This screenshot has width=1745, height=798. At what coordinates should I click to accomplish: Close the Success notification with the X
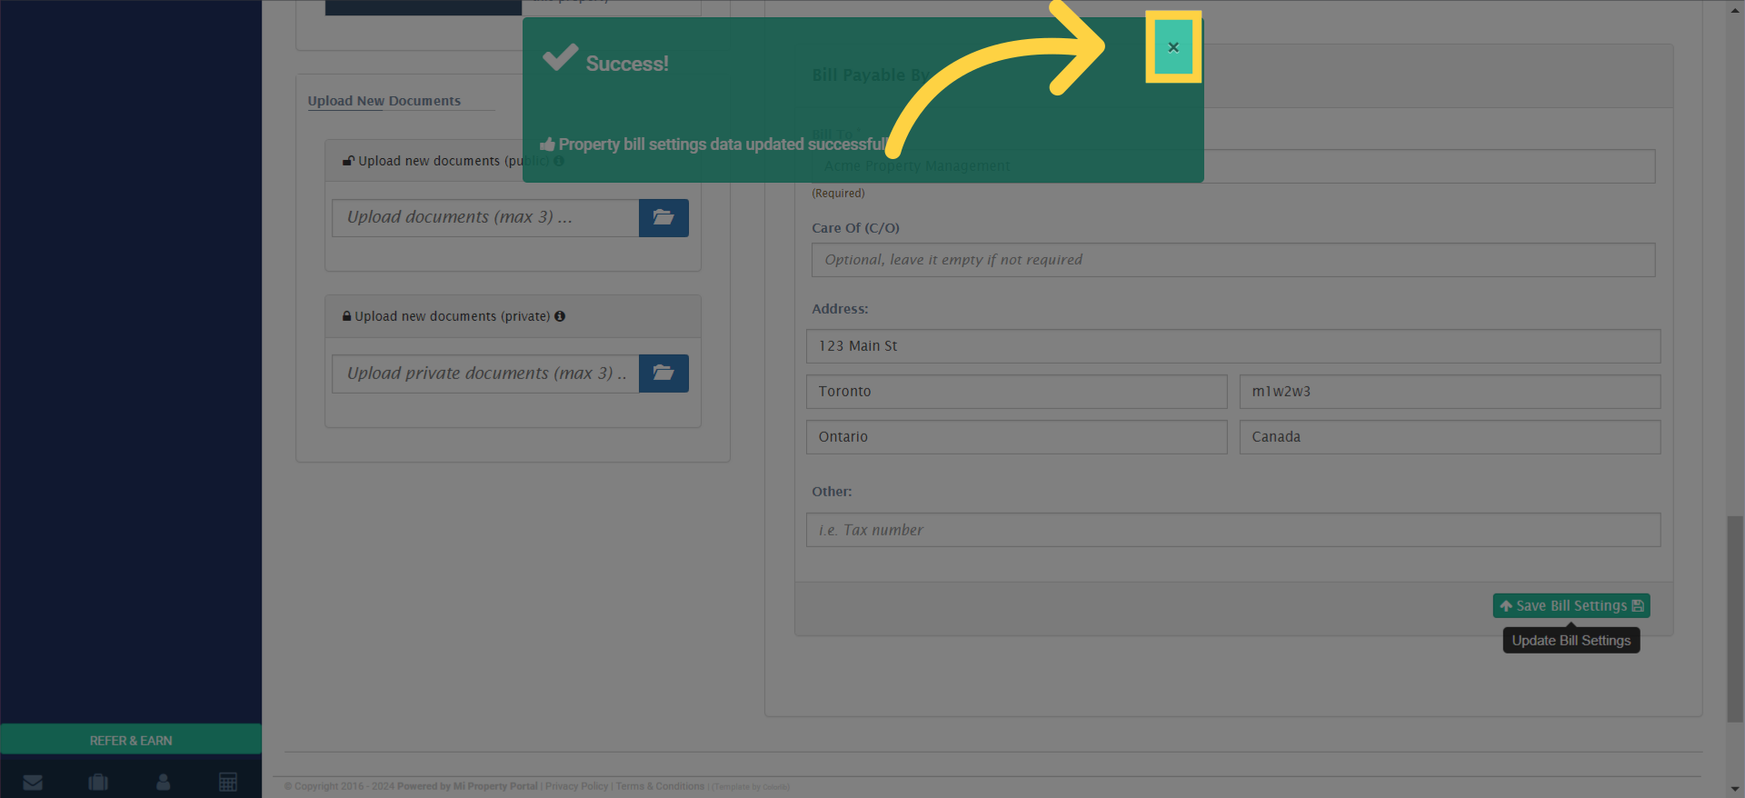tap(1173, 47)
